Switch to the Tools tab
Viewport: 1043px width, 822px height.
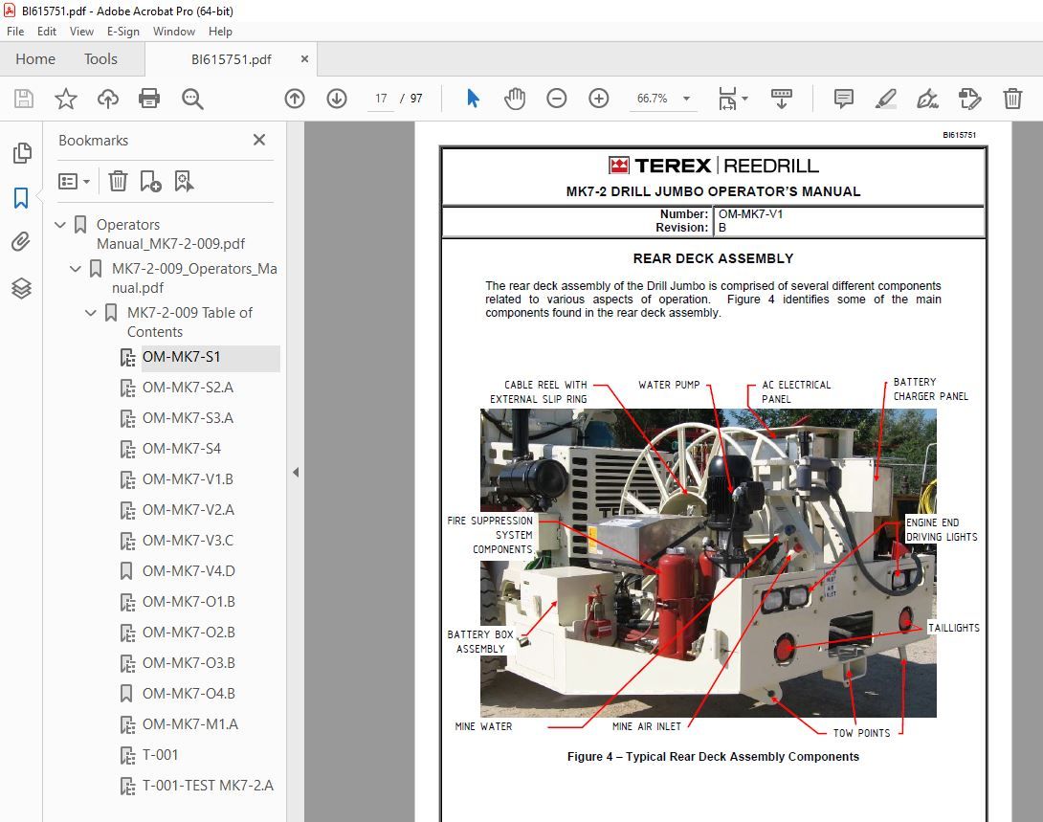tap(100, 58)
